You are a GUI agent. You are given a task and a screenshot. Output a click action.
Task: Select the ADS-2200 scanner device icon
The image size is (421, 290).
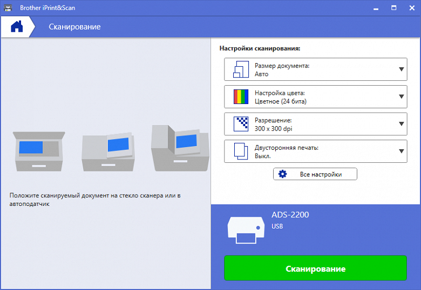pos(246,230)
